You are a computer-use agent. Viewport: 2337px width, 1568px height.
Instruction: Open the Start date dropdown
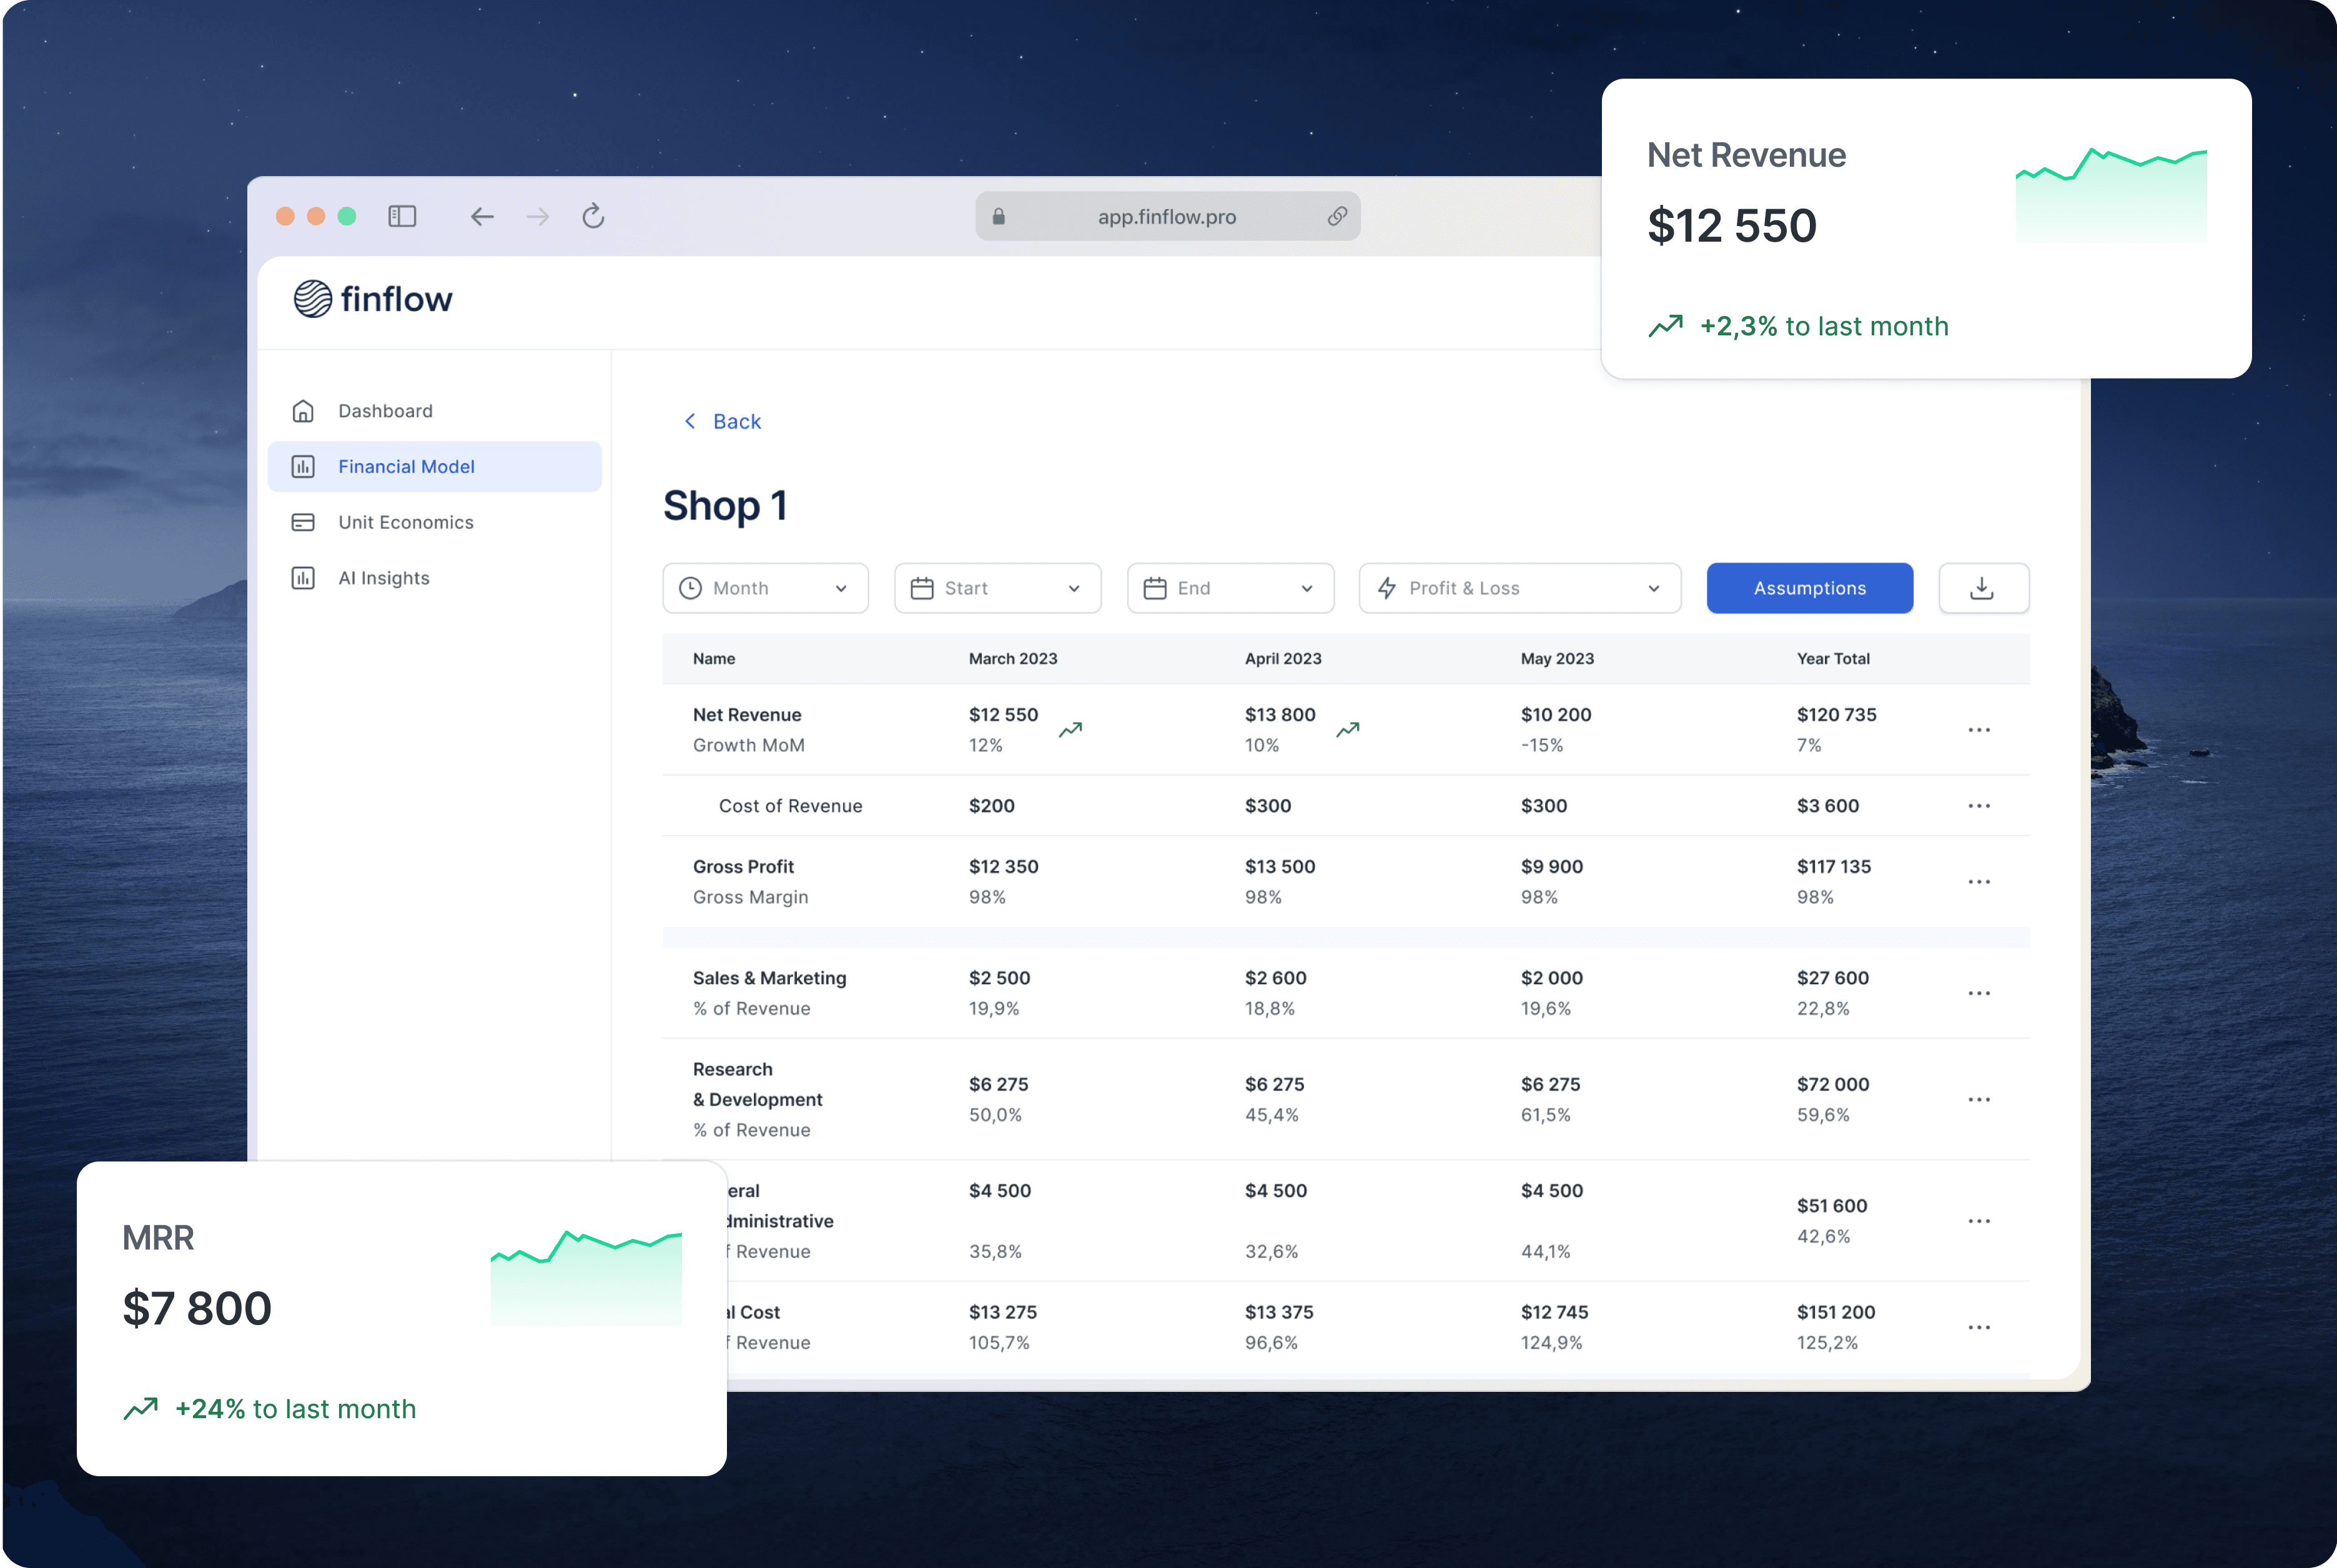(x=997, y=588)
